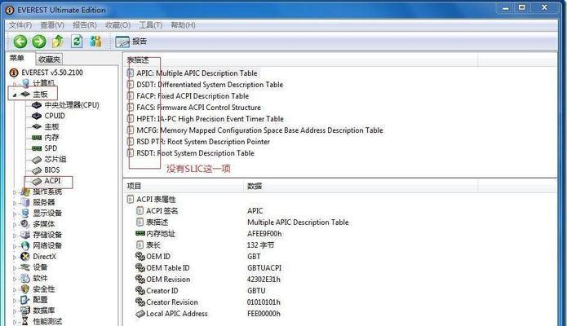Generate a report with the 报告 button
The image size is (567, 326).
click(x=131, y=42)
